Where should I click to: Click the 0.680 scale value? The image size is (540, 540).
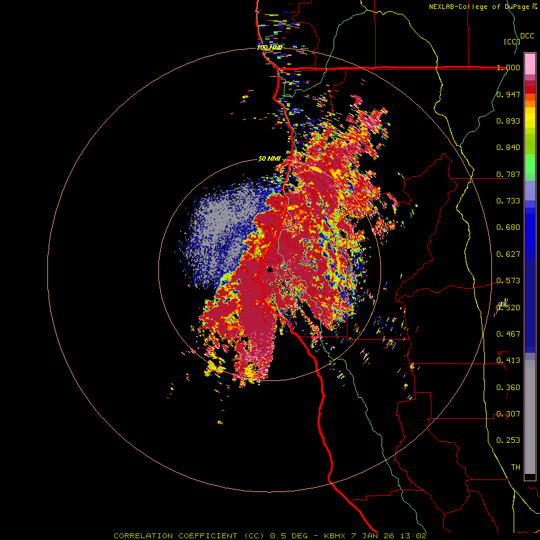(x=508, y=227)
